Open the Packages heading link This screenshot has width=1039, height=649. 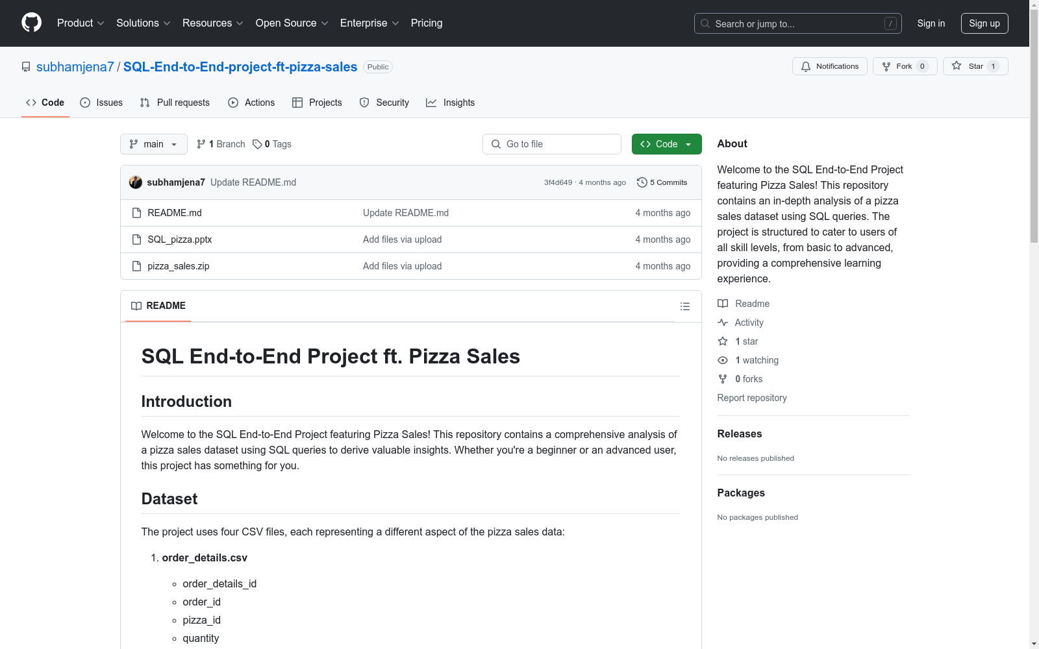741,493
